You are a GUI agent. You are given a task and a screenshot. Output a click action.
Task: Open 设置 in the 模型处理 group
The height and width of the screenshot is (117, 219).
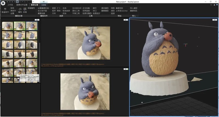(x=12, y=13)
